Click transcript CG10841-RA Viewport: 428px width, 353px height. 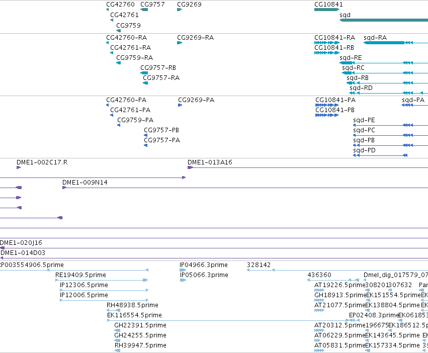point(334,37)
